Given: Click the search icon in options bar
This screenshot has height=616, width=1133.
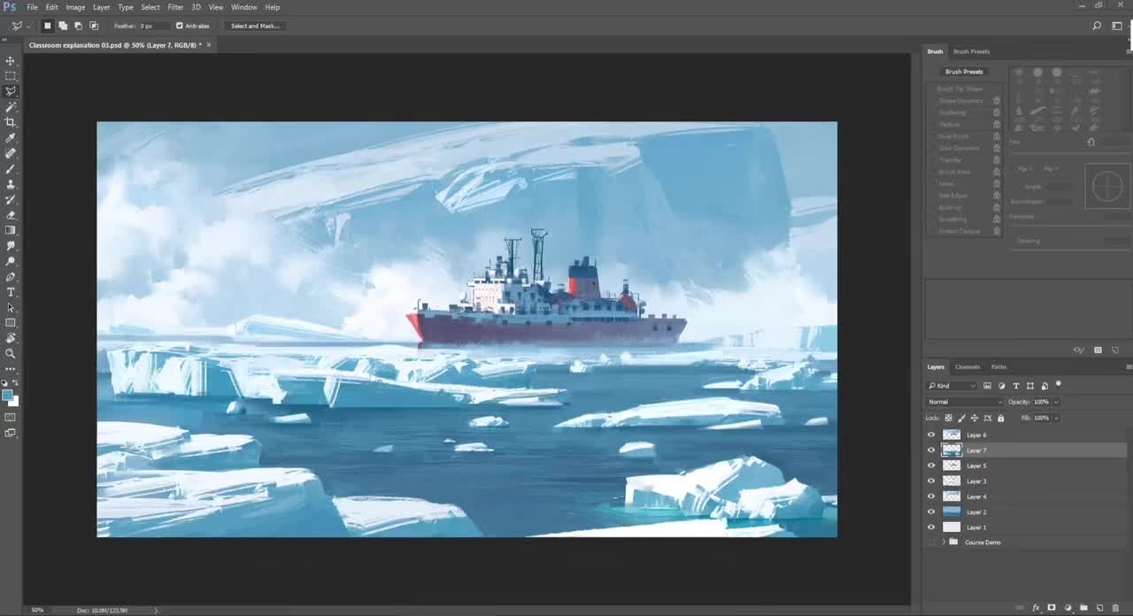Looking at the screenshot, I should pyautogui.click(x=1097, y=26).
